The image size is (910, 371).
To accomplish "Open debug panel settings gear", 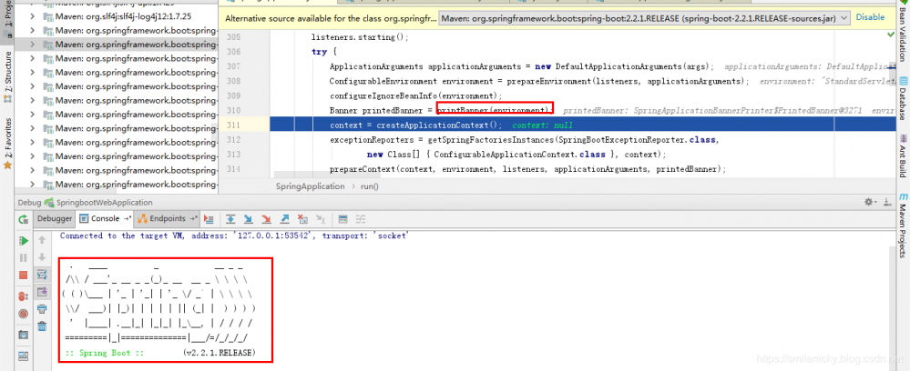I will click(869, 202).
